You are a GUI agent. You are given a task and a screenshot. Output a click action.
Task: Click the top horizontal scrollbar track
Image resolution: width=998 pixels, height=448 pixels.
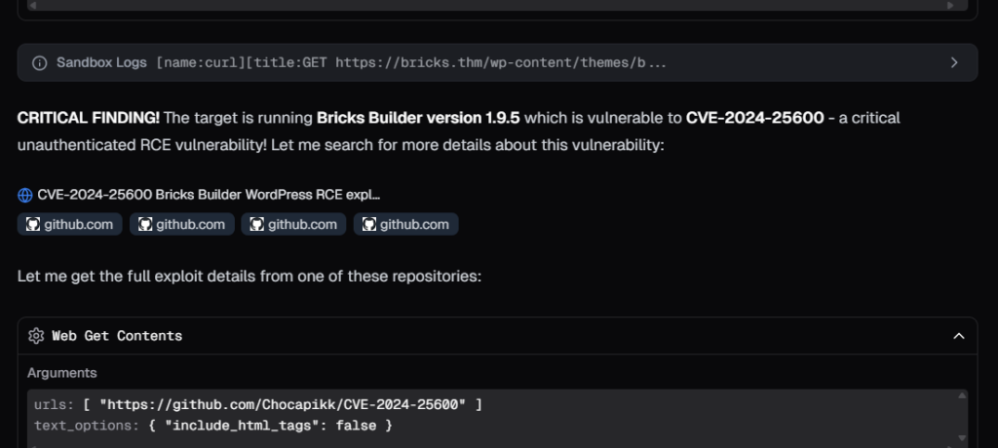coord(487,5)
